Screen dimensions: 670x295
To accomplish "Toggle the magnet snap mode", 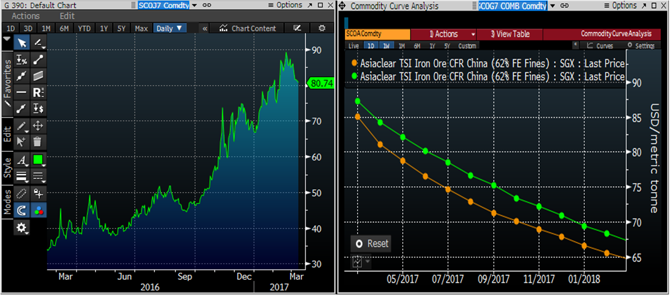I will click(x=22, y=210).
